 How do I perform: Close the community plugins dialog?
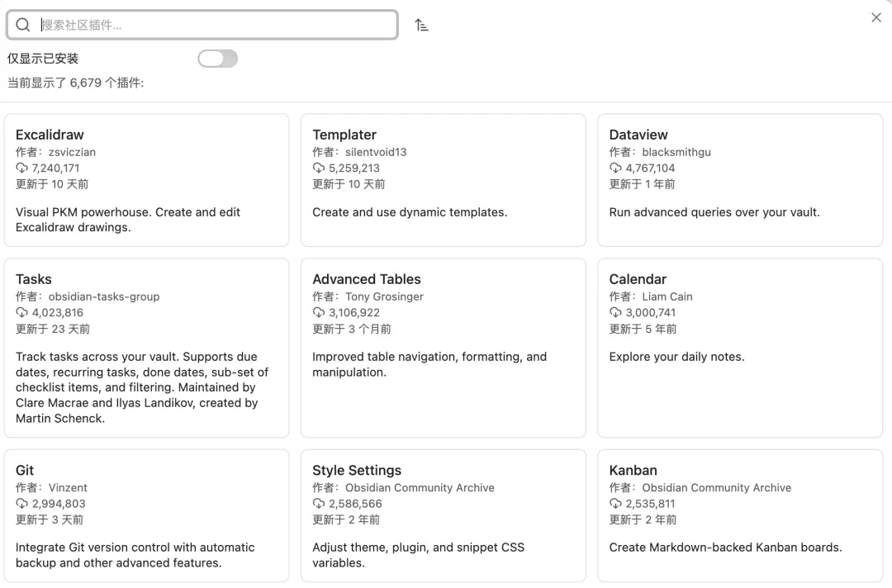click(x=876, y=17)
